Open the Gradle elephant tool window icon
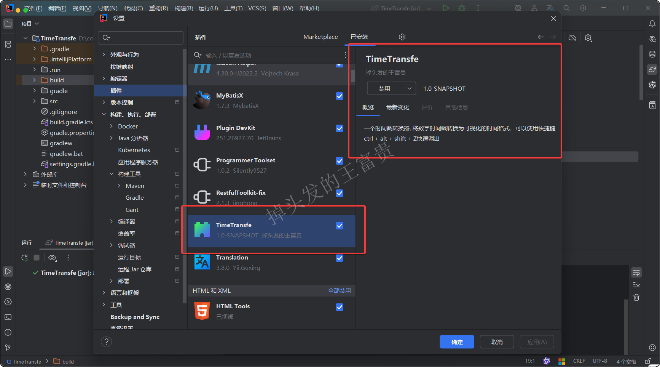 coord(652,69)
